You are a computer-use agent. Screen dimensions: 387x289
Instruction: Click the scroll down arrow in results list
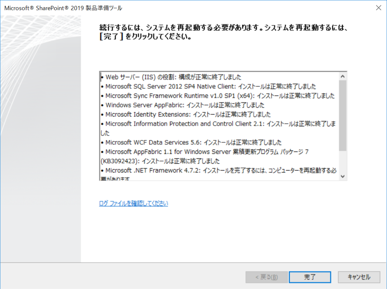(x=342, y=176)
